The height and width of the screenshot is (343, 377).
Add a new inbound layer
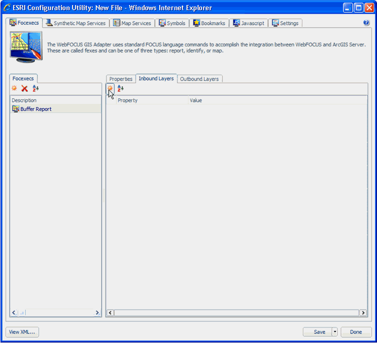coord(110,88)
